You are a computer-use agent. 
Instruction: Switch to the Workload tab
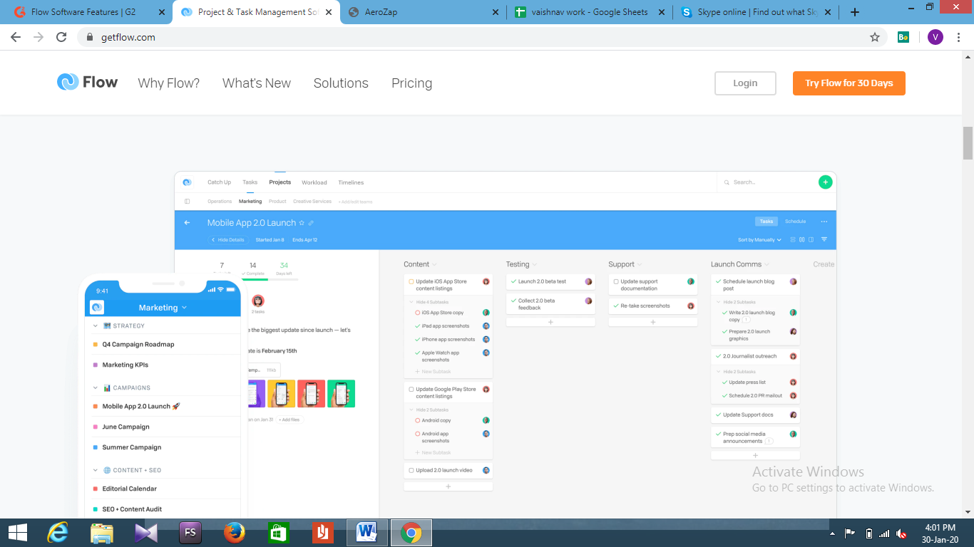tap(314, 182)
